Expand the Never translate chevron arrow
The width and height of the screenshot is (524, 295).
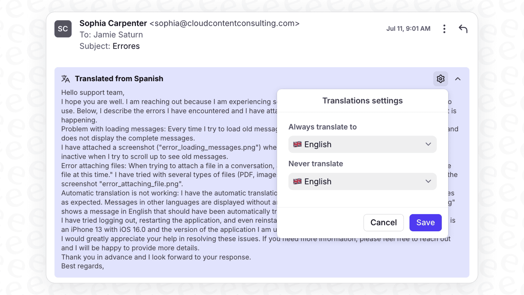(429, 181)
